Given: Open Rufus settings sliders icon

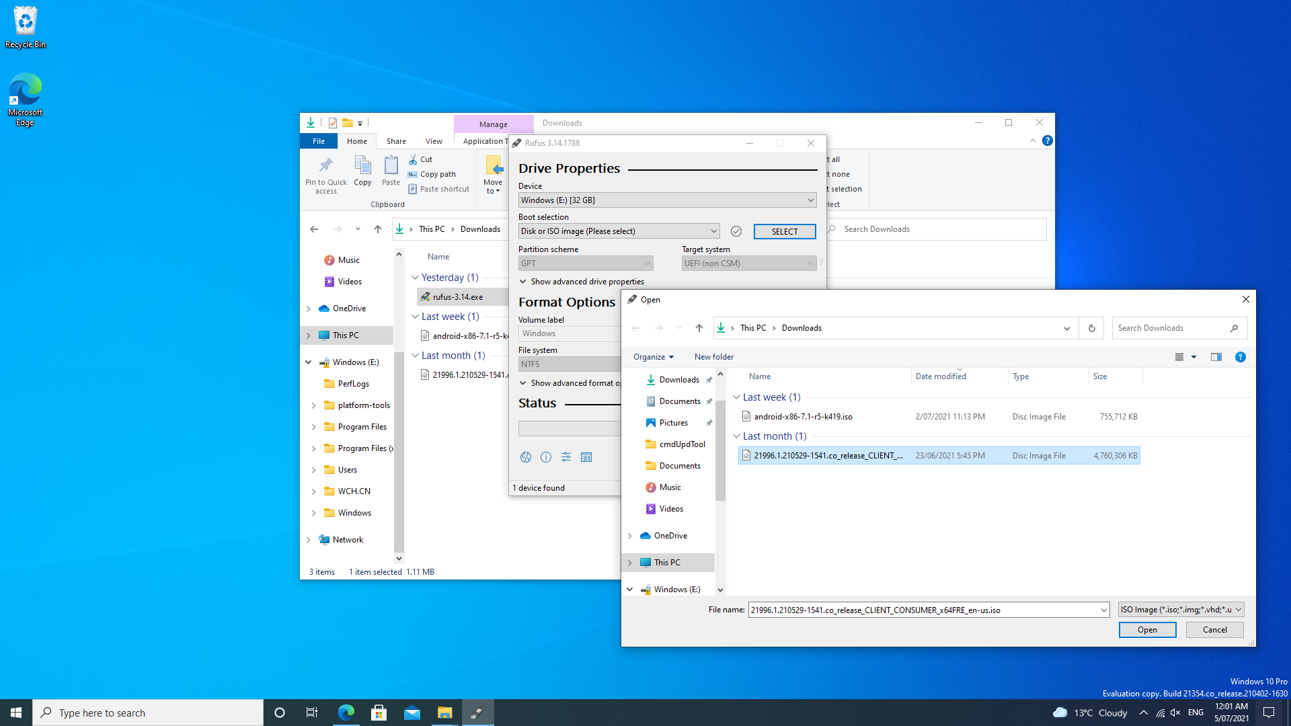Looking at the screenshot, I should pyautogui.click(x=566, y=457).
